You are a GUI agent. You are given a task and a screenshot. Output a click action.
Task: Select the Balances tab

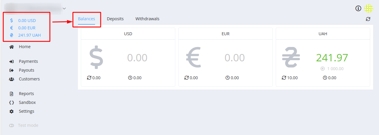click(x=86, y=19)
